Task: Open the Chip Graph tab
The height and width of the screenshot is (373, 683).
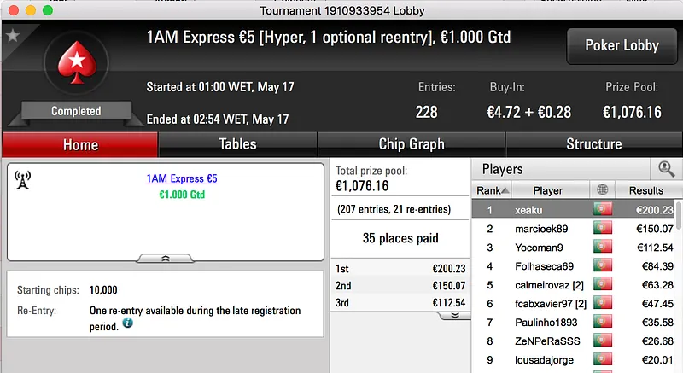Action: [x=411, y=144]
